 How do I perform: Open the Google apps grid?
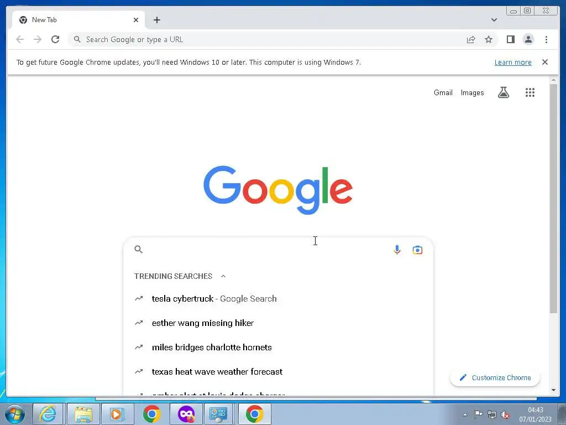click(530, 92)
